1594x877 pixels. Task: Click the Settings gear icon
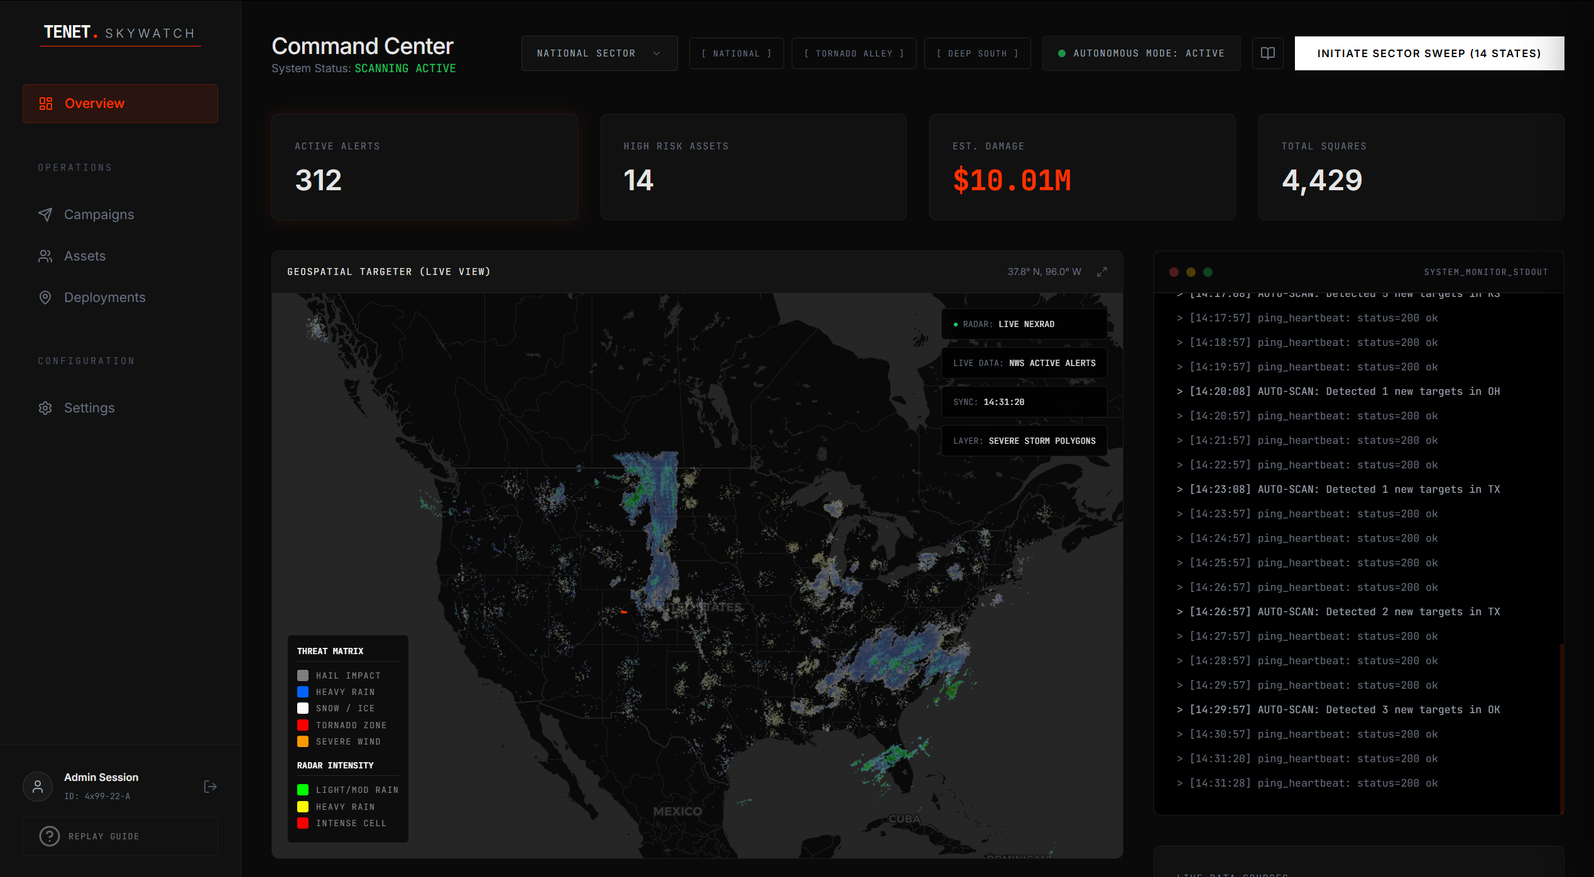click(x=45, y=408)
